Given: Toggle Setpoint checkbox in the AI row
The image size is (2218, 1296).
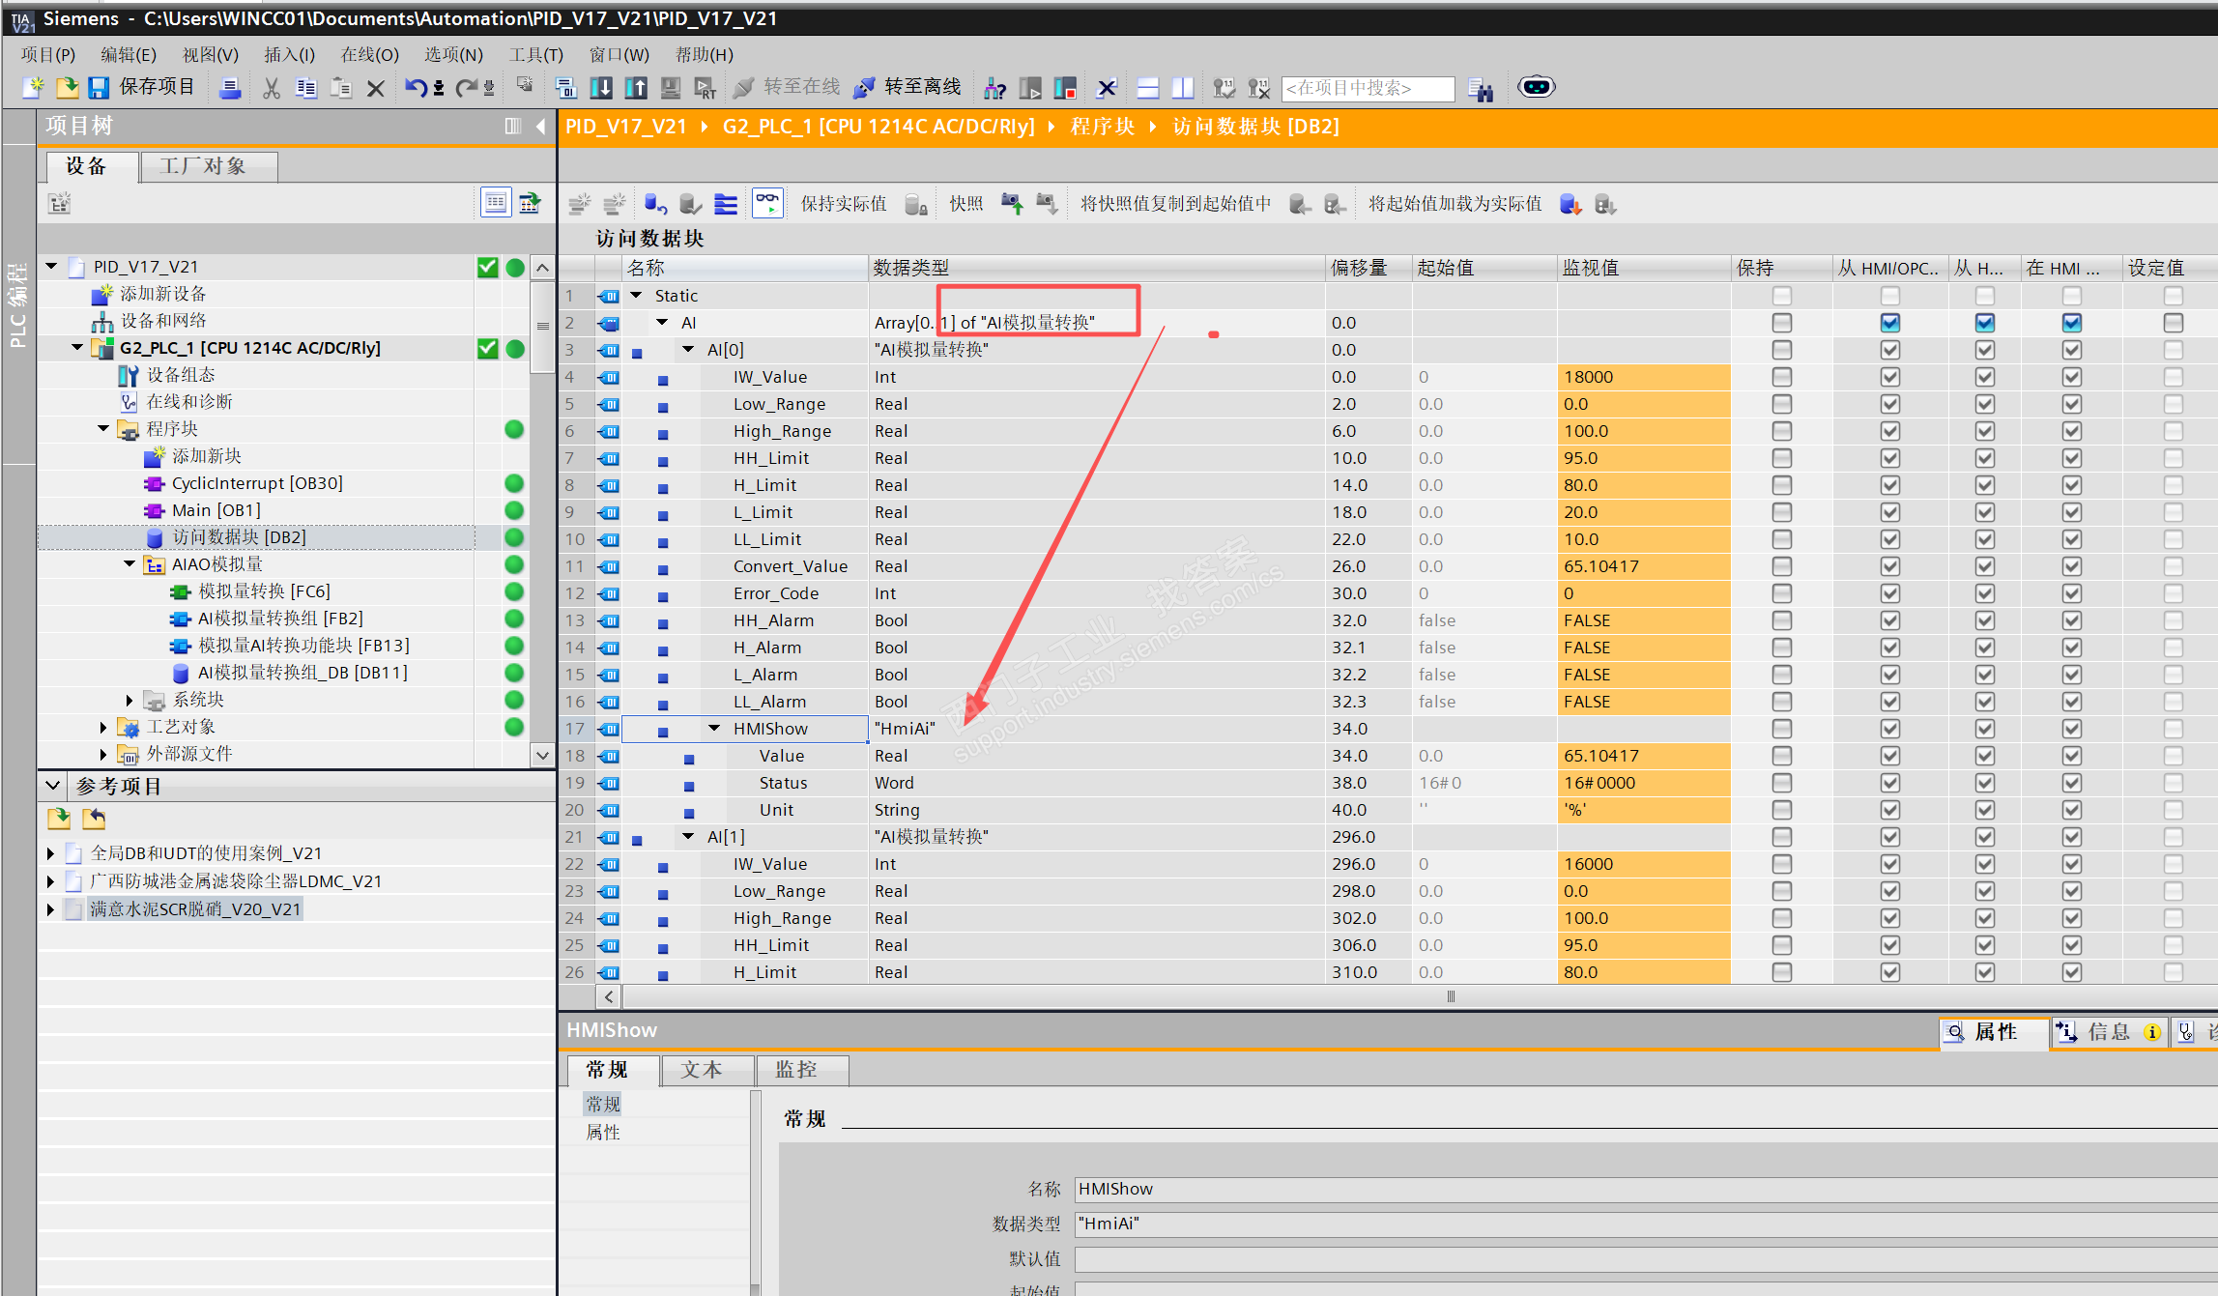Looking at the screenshot, I should point(2173,323).
